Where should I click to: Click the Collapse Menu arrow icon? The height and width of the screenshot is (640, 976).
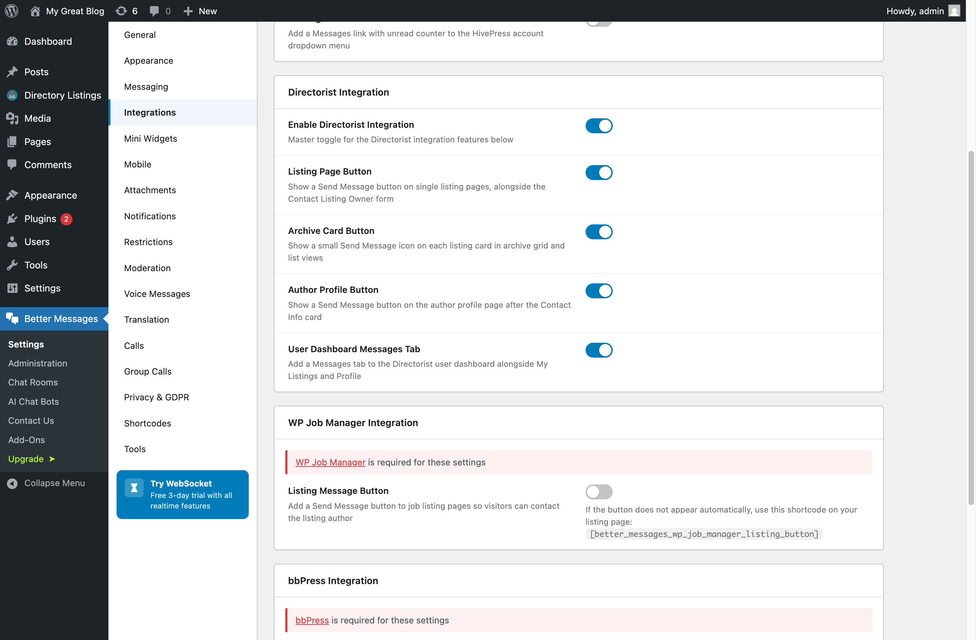point(12,483)
